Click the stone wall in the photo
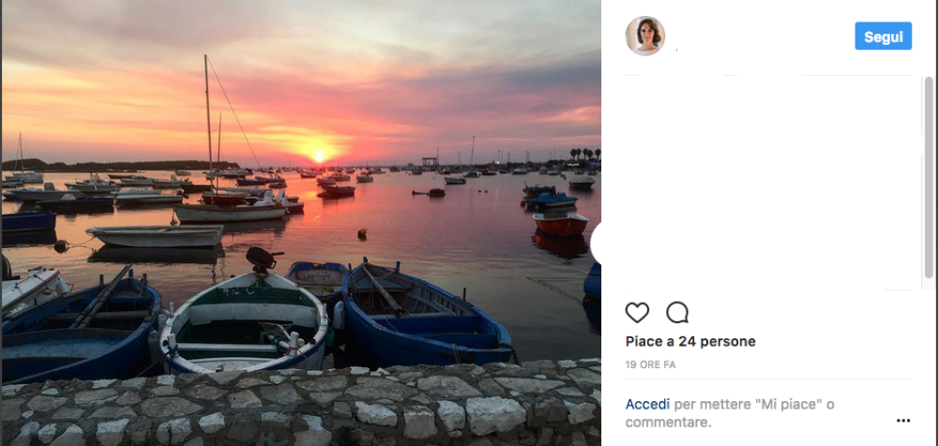 (300, 408)
